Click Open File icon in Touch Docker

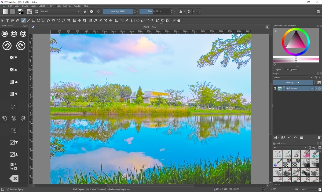click(5, 34)
